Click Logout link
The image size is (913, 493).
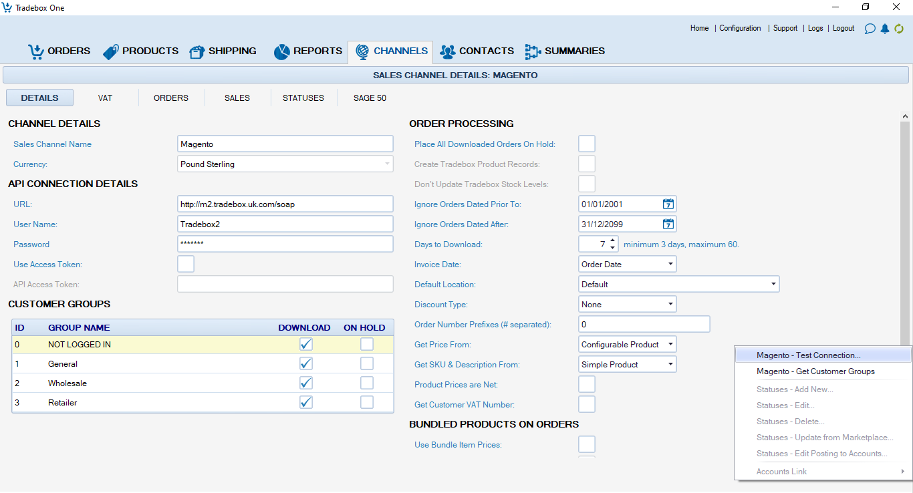pos(843,28)
